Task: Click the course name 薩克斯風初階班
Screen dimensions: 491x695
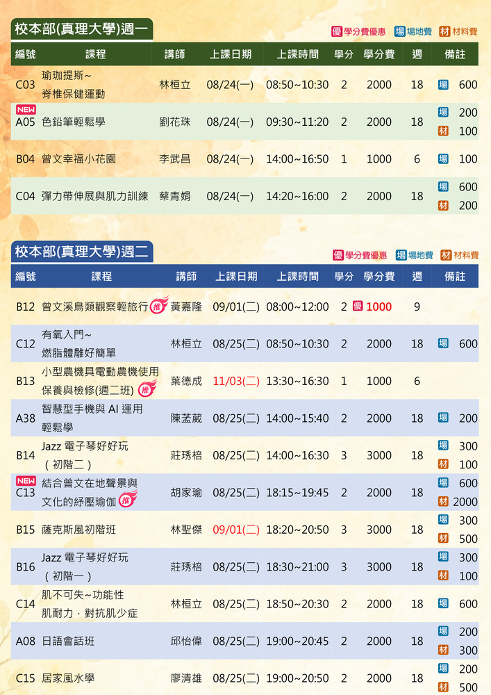Action: (x=78, y=530)
